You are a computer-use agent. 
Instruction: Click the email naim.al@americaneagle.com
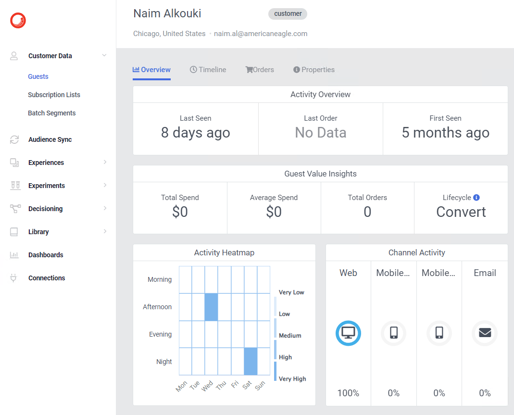coord(261,34)
